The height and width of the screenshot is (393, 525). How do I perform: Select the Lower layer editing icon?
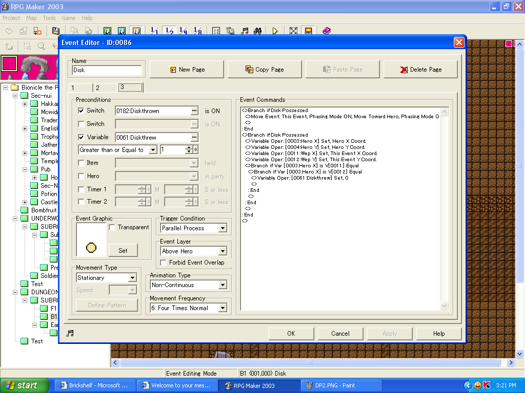click(x=107, y=31)
